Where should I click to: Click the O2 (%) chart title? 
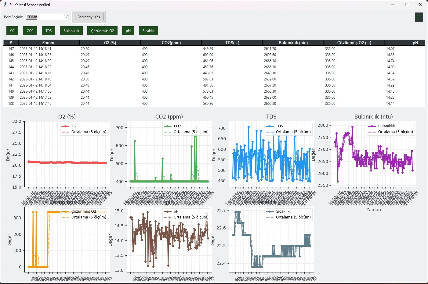[67, 116]
